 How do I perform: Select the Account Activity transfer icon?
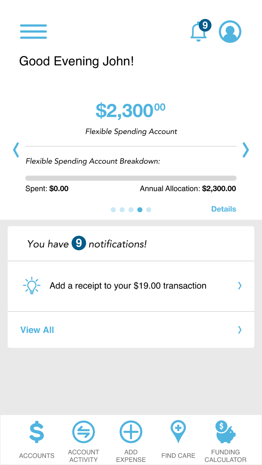coord(83,432)
